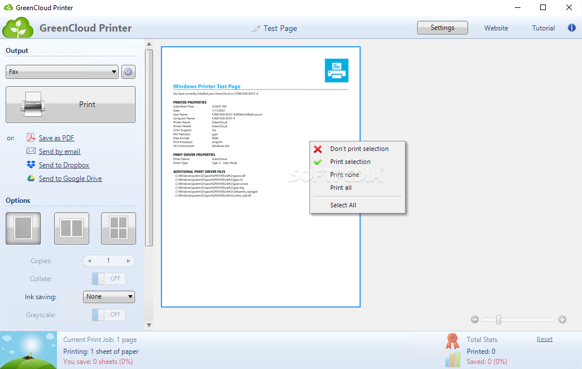Increase copies with right arrow
Viewport: 582px width, 369px height.
129,261
